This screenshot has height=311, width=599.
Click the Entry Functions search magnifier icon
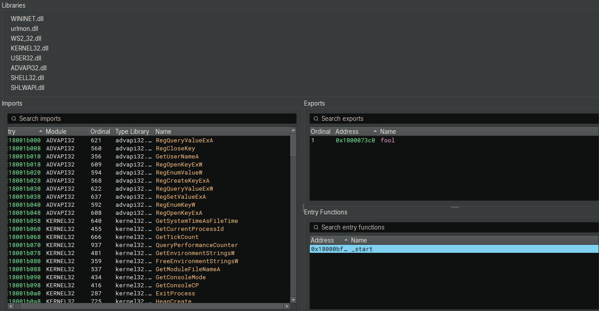coord(316,227)
